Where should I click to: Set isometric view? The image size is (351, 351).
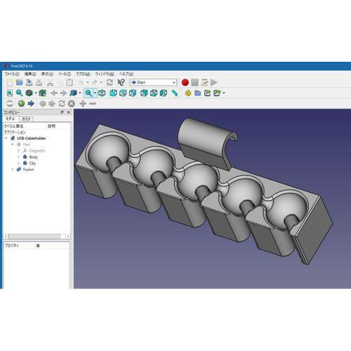[102, 93]
